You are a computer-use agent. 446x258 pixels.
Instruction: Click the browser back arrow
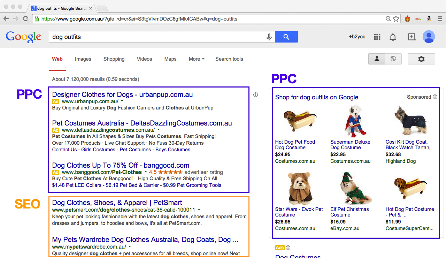coord(6,19)
